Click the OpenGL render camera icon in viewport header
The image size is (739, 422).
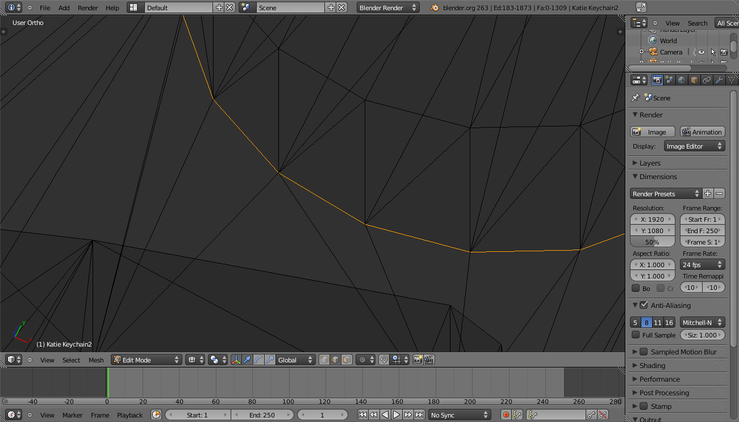tap(418, 360)
